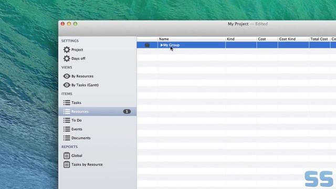Click the Cost Kind cell of My Group
The height and width of the screenshot is (189, 336).
[293, 45]
